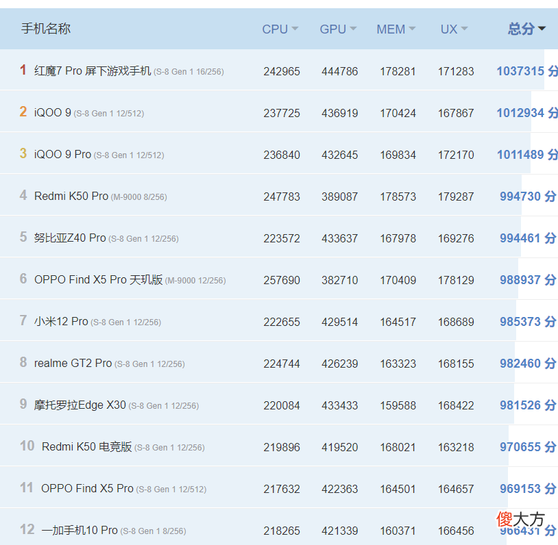The height and width of the screenshot is (545, 558).
Task: Click UX value 163218
Action: pyautogui.click(x=456, y=447)
